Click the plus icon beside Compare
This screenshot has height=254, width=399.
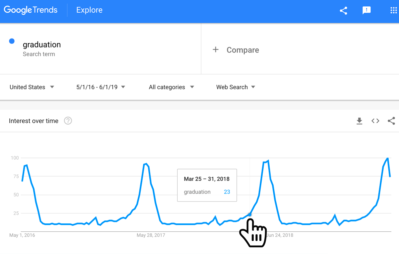click(x=216, y=50)
